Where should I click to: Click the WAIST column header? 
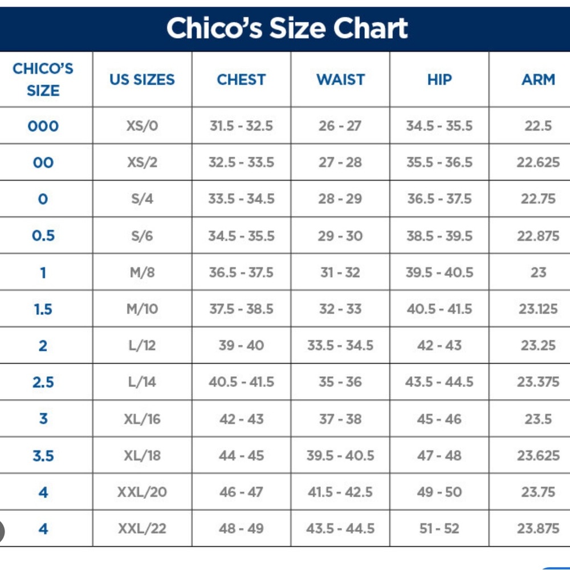tap(341, 80)
